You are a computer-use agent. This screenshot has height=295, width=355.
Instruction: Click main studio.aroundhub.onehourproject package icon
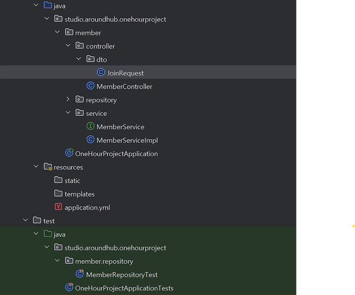tap(59, 18)
